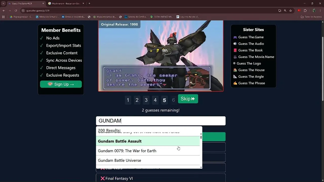324x182 pixels.
Task: Select Gundam Battle Universe suggestion
Action: pos(148,160)
